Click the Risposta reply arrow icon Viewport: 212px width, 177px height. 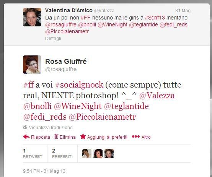(26, 137)
